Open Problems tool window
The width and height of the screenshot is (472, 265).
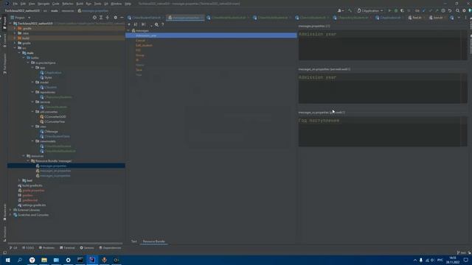click(x=46, y=248)
